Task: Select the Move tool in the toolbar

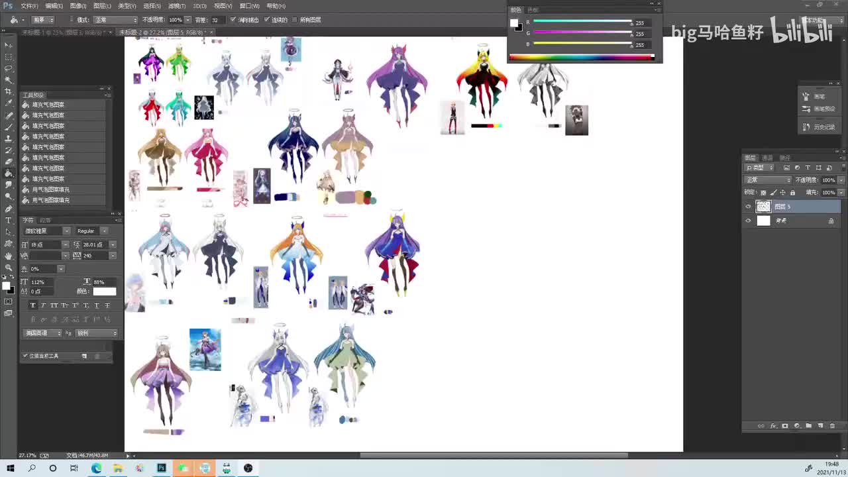Action: (9, 45)
